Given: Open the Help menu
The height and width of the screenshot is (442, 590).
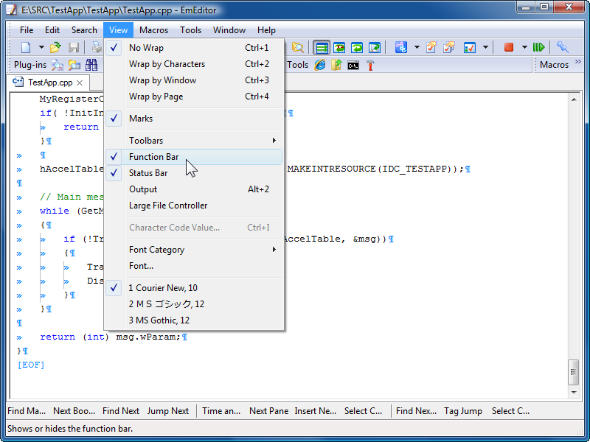Looking at the screenshot, I should click(x=266, y=30).
